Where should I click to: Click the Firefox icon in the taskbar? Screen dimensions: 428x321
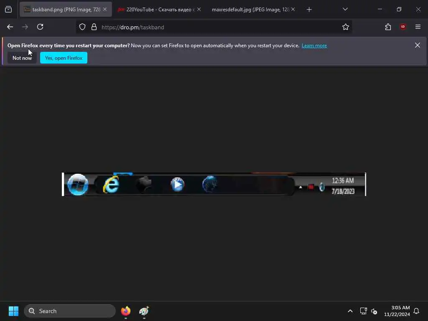pos(125,311)
